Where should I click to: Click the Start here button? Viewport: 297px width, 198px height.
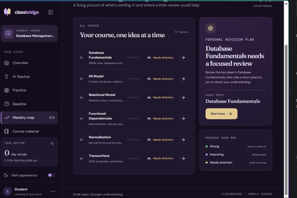pyautogui.click(x=221, y=114)
